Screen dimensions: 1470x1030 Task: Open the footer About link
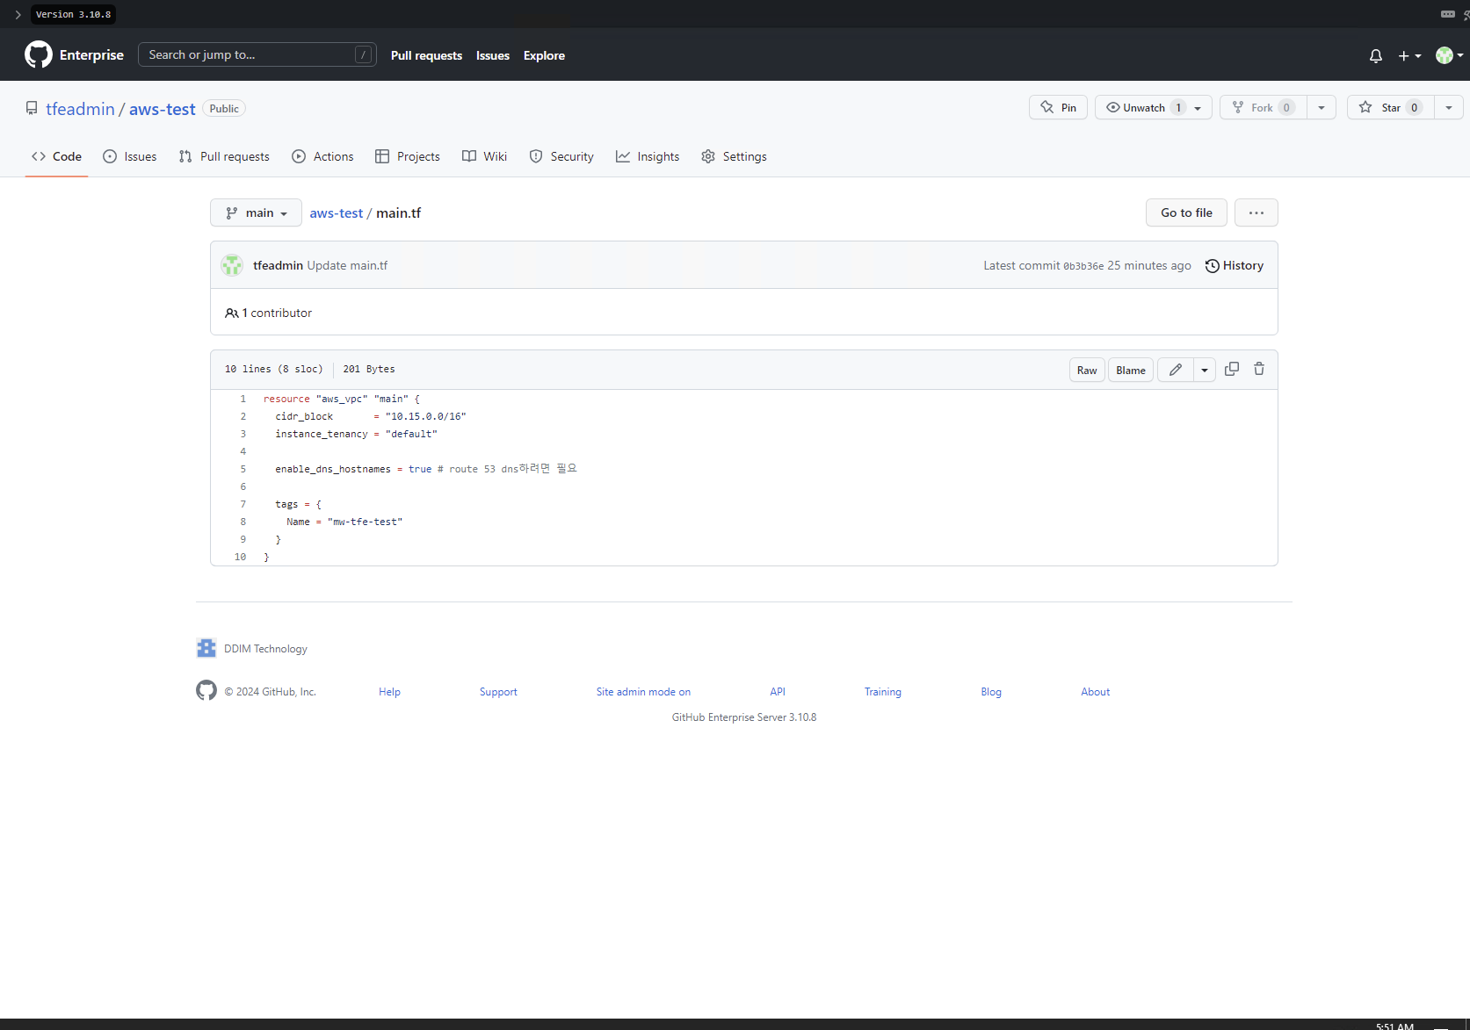1096,692
